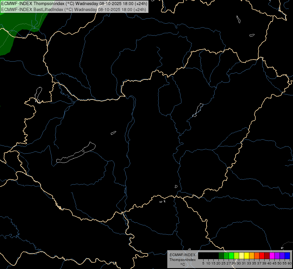
Task: Click legend tick value 30
Action: (239, 263)
